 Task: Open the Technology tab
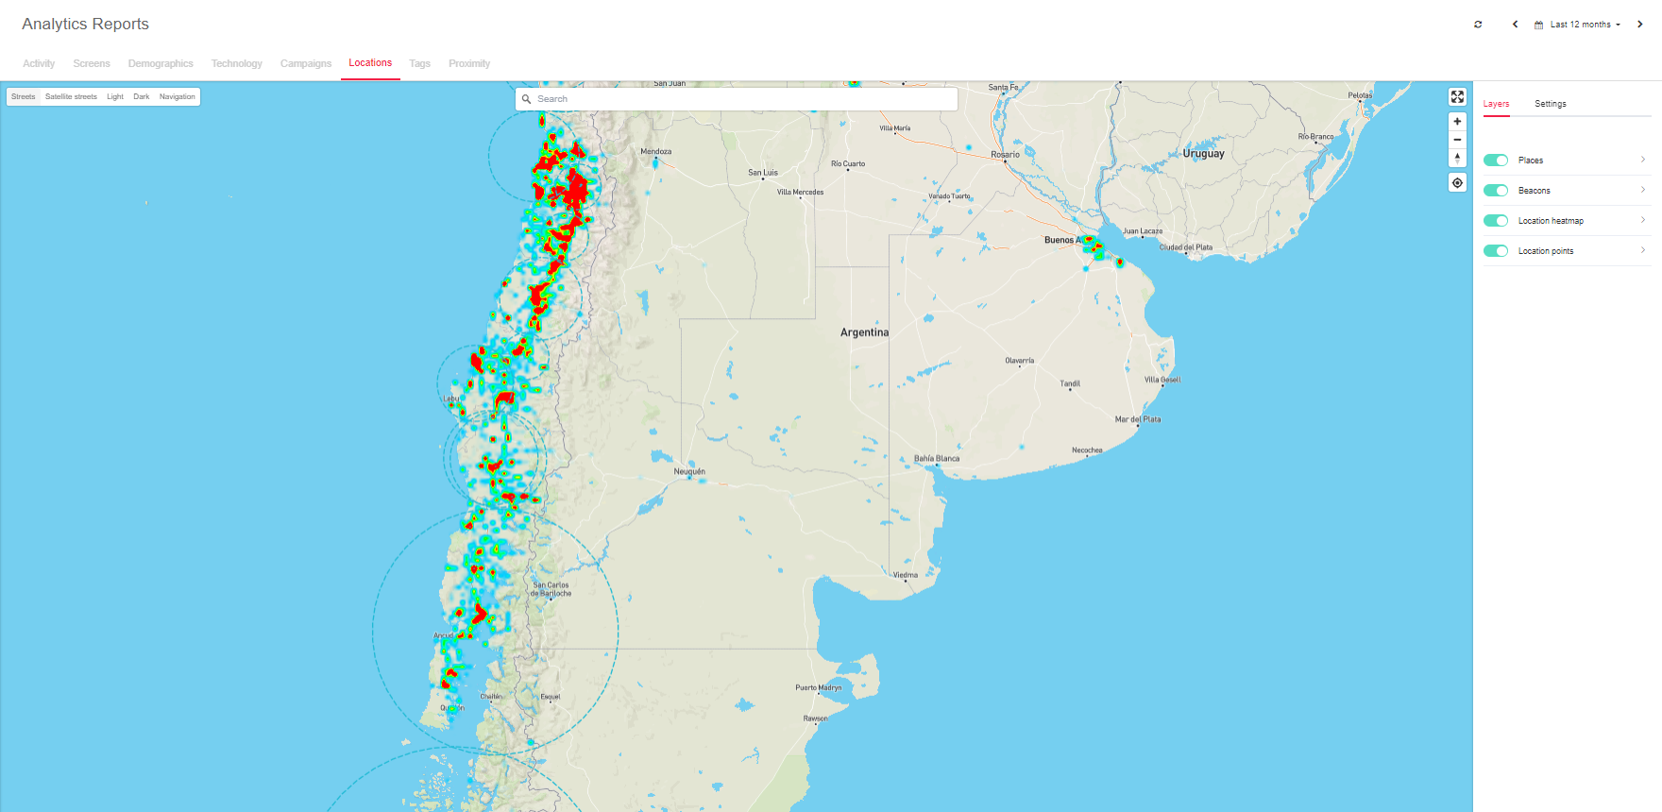click(237, 63)
